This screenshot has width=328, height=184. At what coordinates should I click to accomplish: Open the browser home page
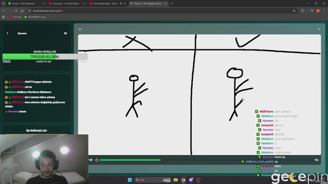coord(22,11)
